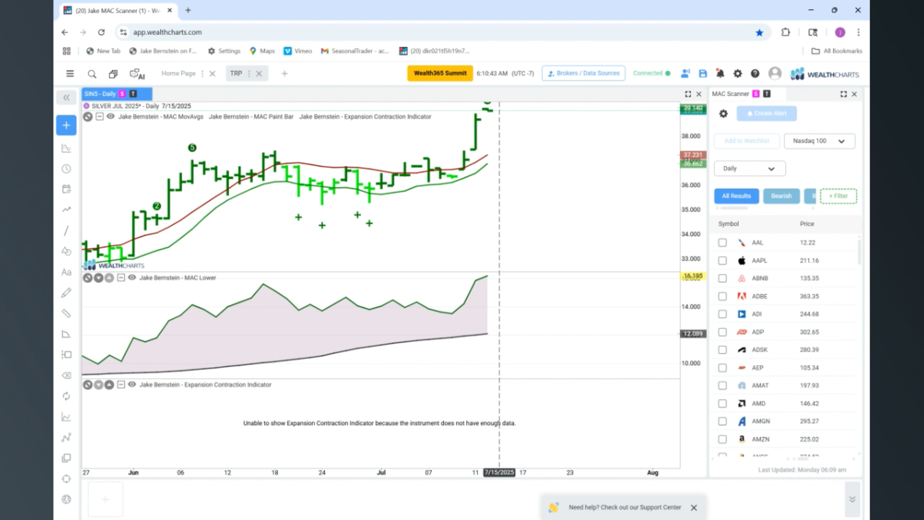Click the refresh sync tool in sidebar
The image size is (924, 520).
click(x=66, y=396)
